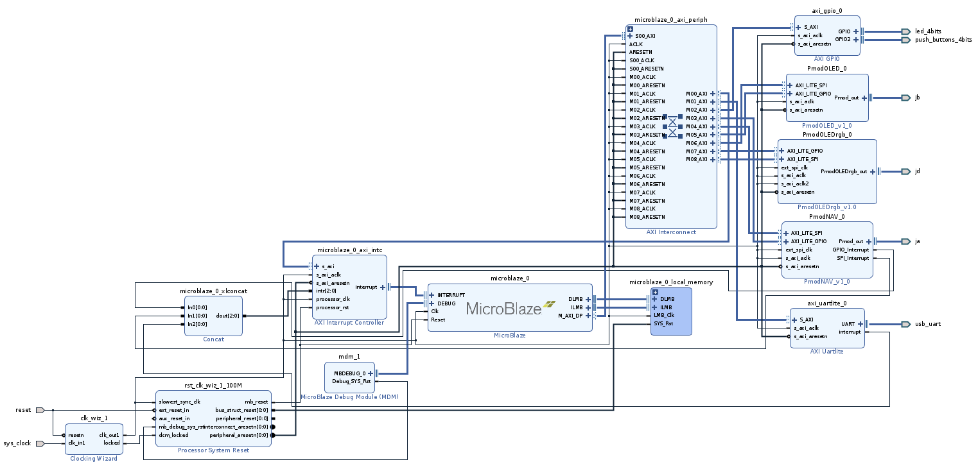Select the reset input port symbol
978x469 pixels.
point(40,410)
